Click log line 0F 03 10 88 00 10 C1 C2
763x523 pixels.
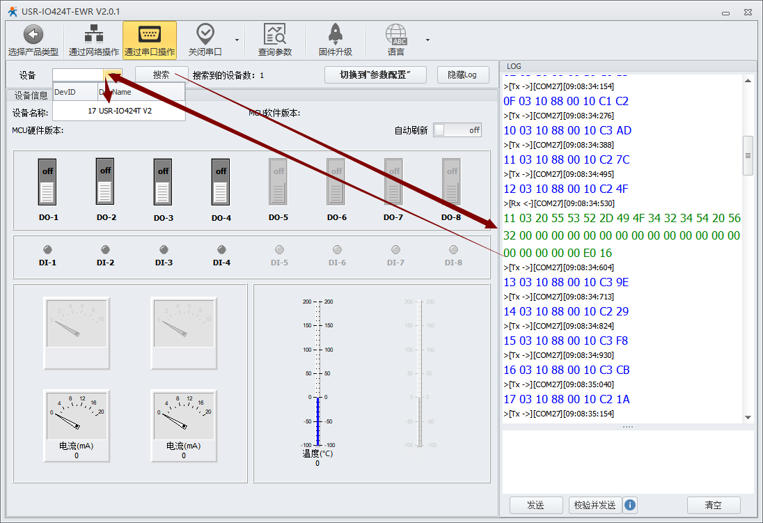(566, 101)
